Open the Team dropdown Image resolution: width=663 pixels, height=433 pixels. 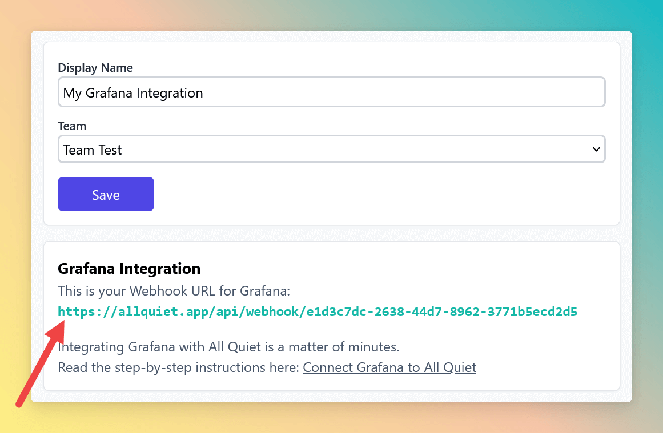(331, 149)
